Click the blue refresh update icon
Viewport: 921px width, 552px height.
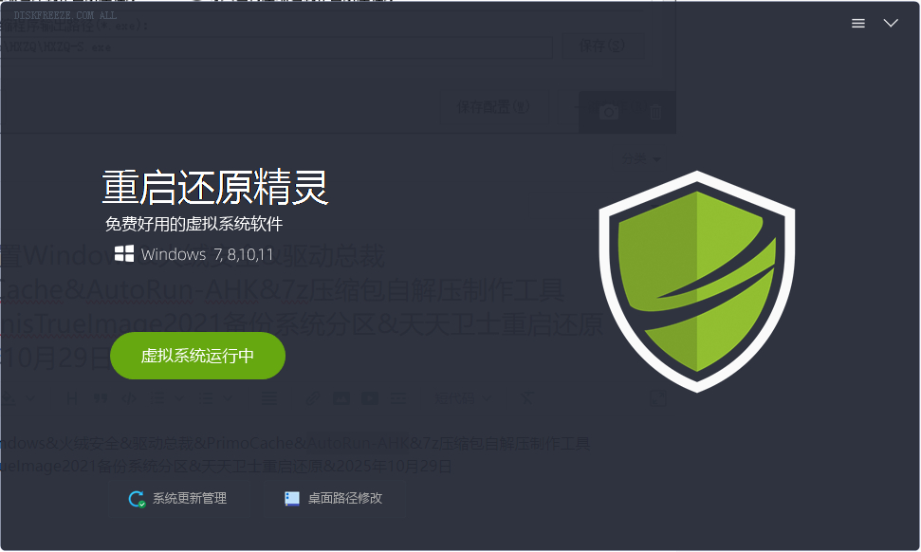pyautogui.click(x=137, y=499)
